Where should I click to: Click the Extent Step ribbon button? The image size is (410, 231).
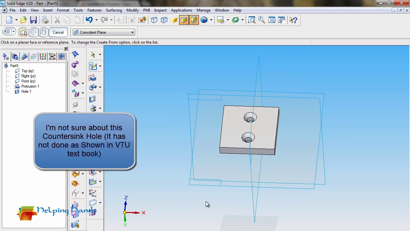43,32
